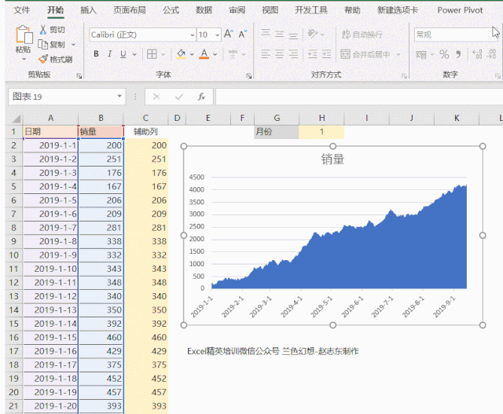Open the clipboard group dialog launcher
503x414 pixels.
coord(79,76)
